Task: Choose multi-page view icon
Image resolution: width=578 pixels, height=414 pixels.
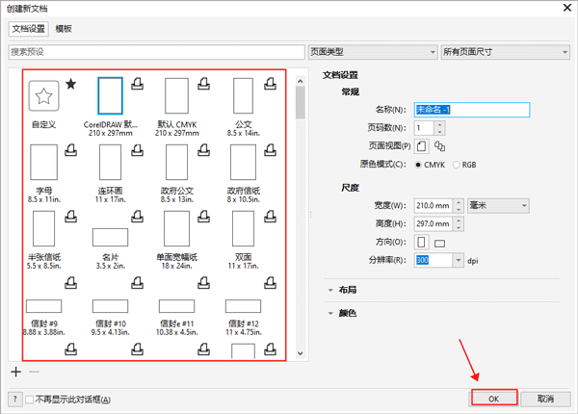Action: tap(439, 146)
